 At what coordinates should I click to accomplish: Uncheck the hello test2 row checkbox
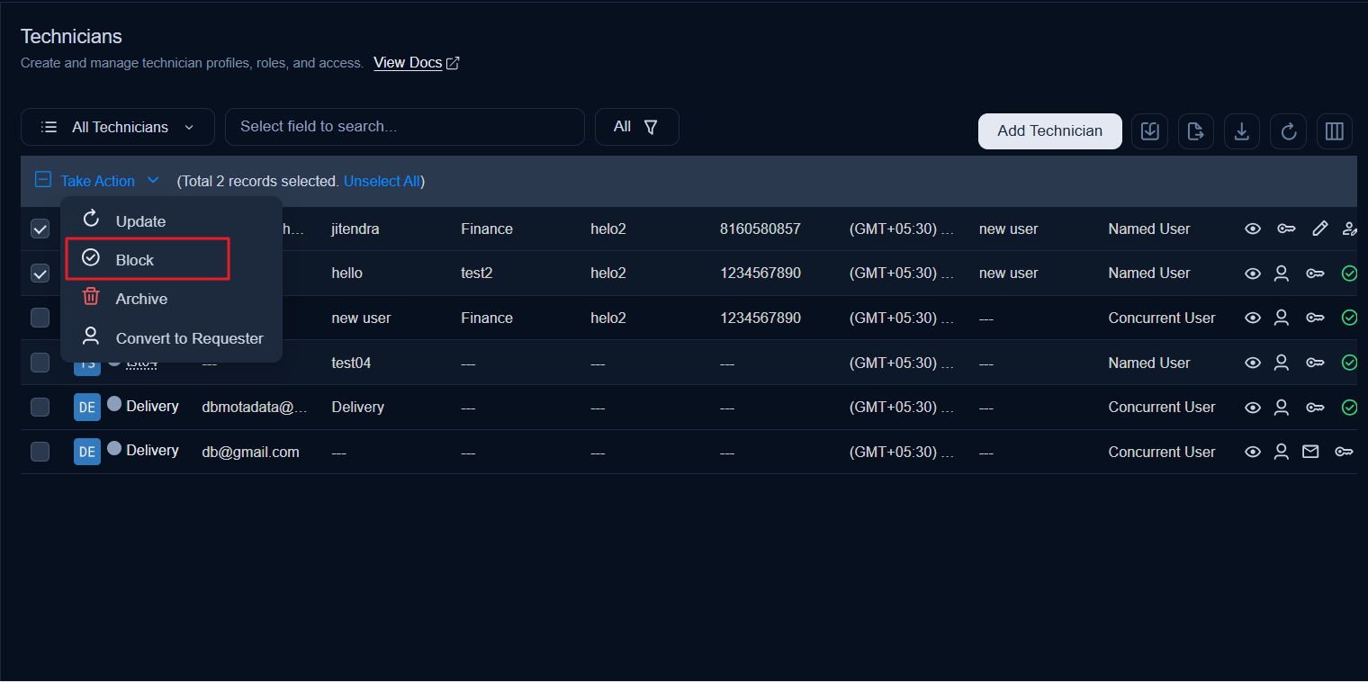[x=40, y=274]
